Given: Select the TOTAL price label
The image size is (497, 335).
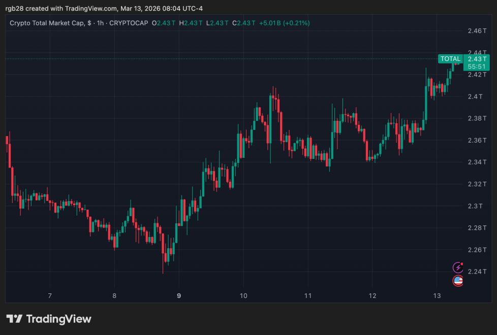Looking at the screenshot, I should point(450,59).
